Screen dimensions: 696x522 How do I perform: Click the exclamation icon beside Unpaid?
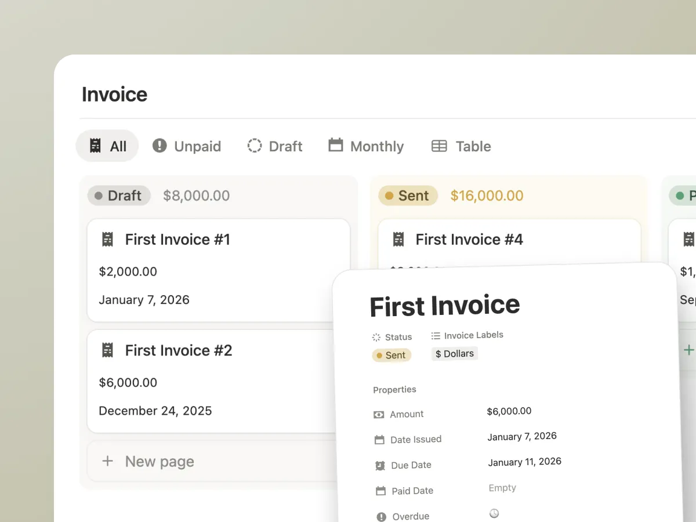(x=159, y=146)
